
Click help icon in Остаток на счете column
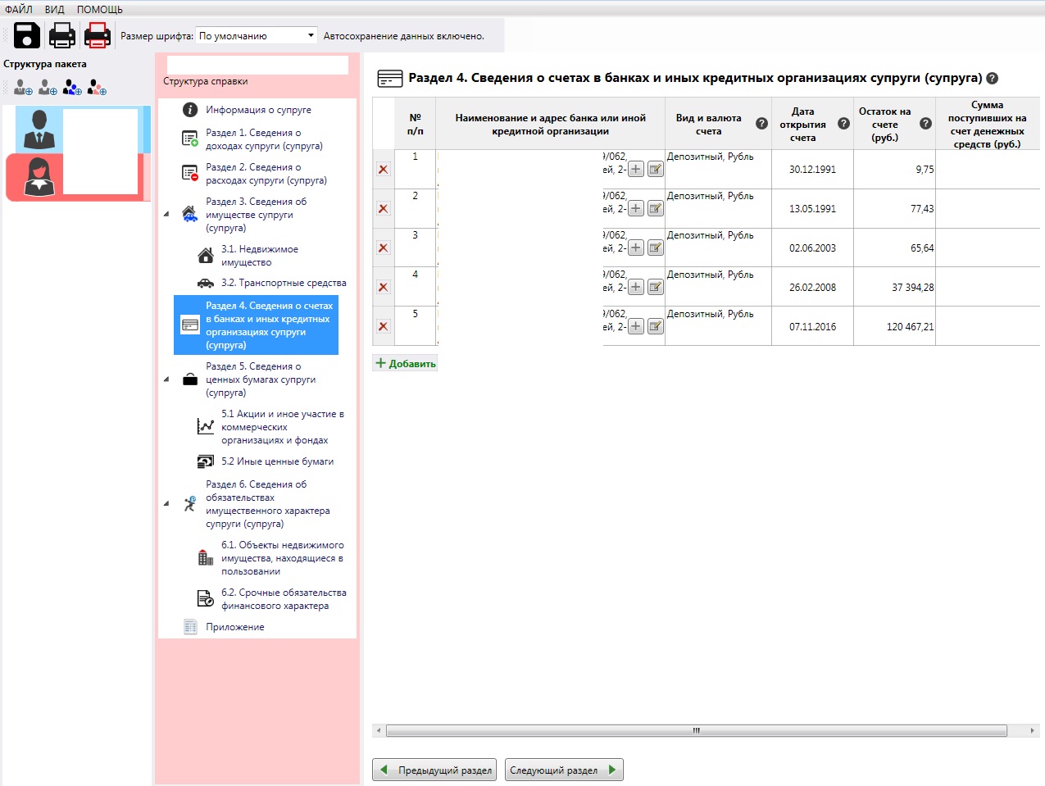pos(925,124)
